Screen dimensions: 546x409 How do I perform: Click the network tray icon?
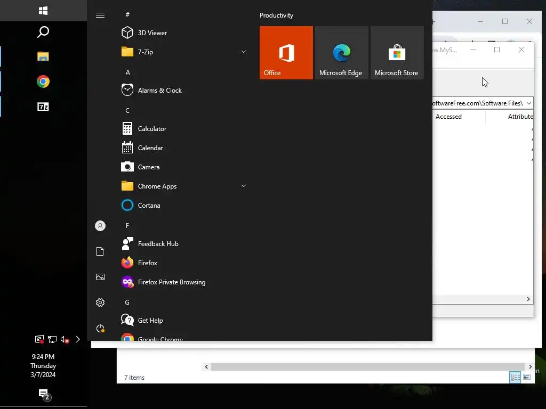[52, 339]
